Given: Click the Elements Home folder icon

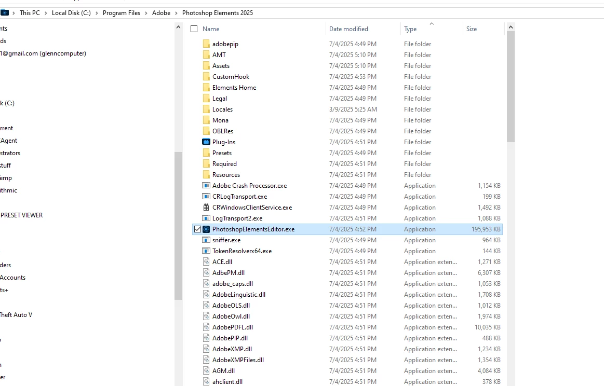Looking at the screenshot, I should (206, 87).
